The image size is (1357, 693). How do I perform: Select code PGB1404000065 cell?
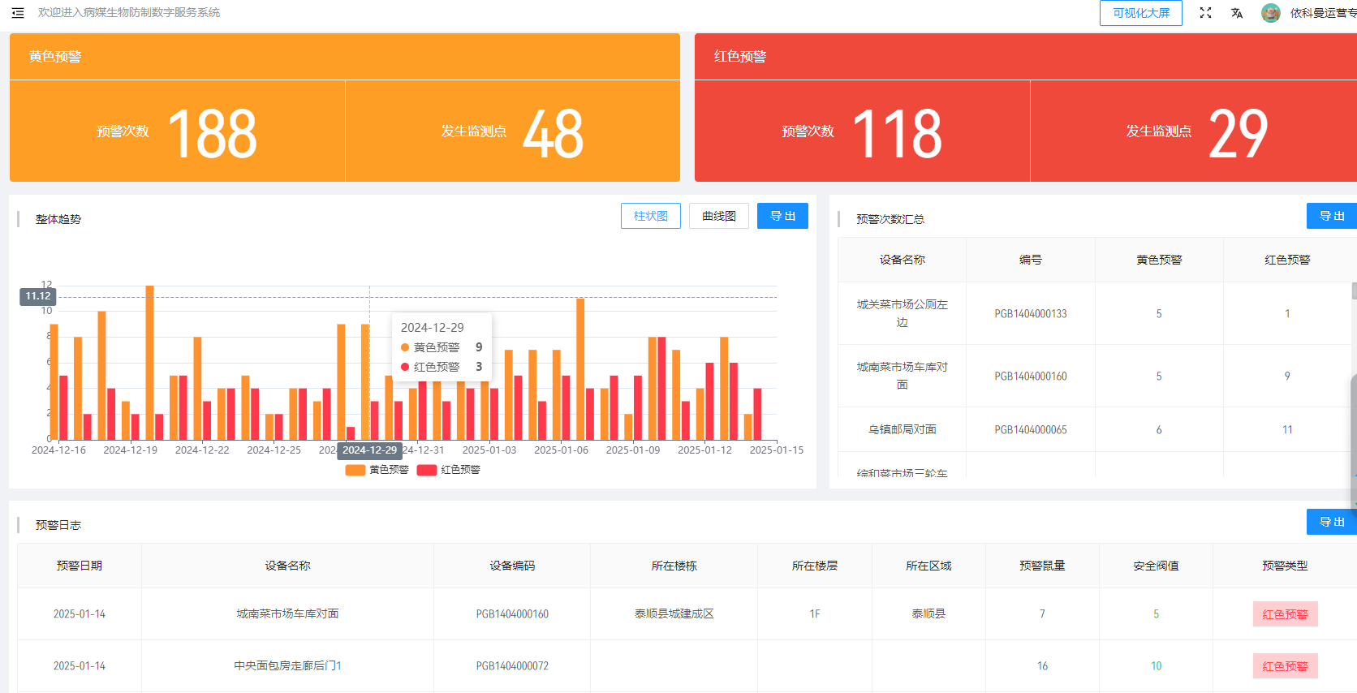pyautogui.click(x=1031, y=430)
